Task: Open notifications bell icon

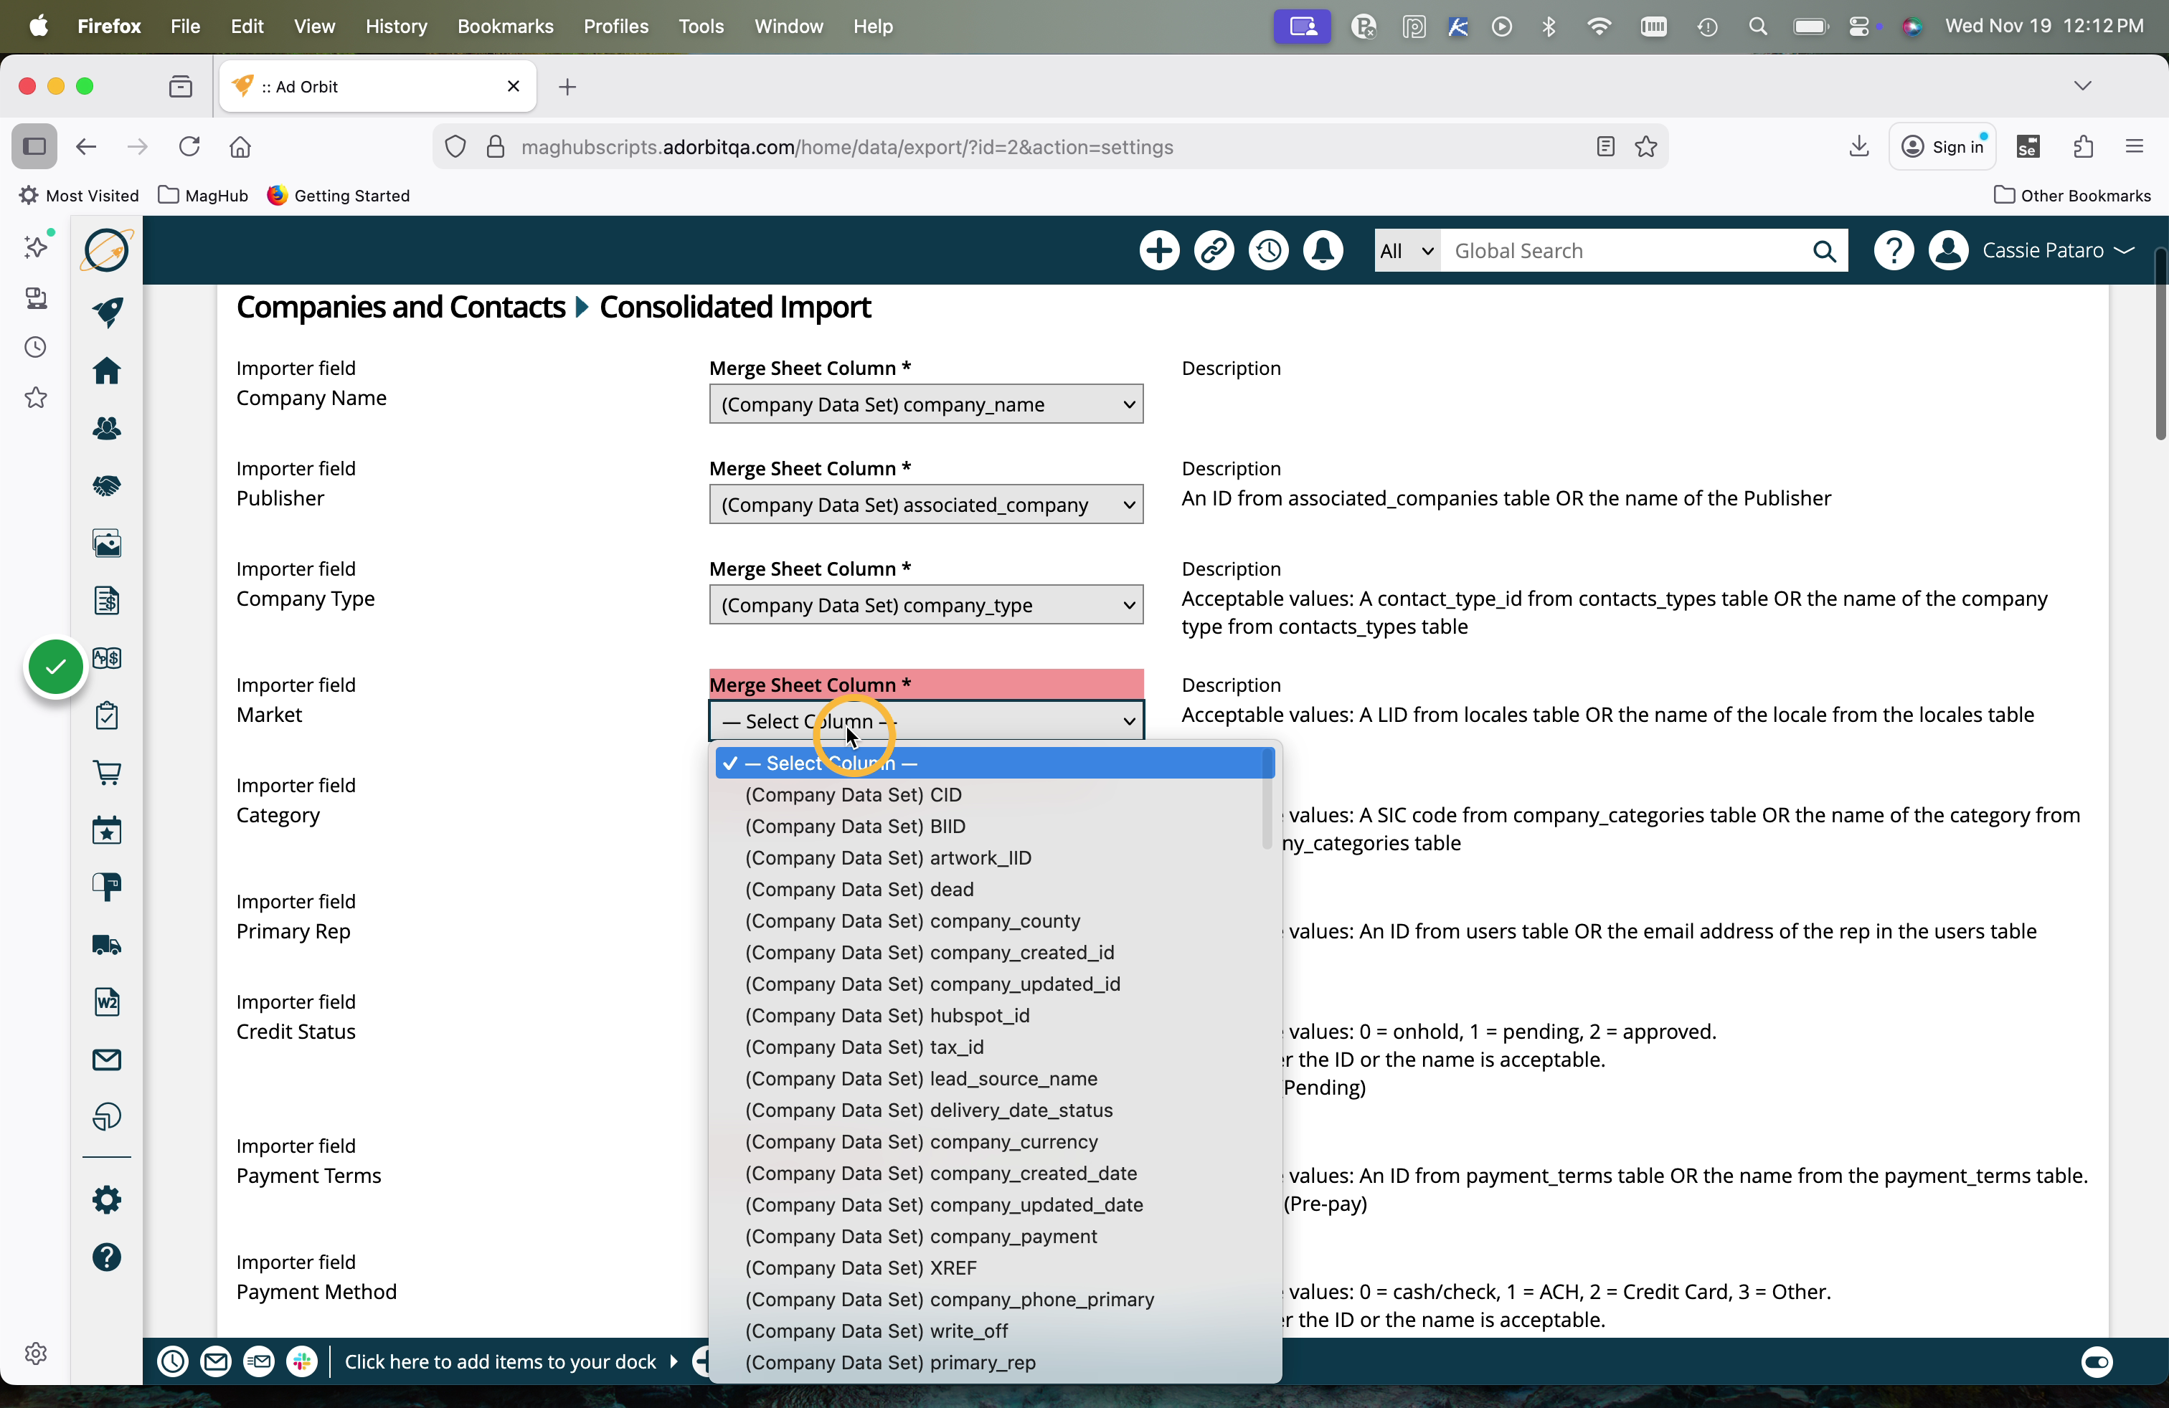Action: 1323,250
